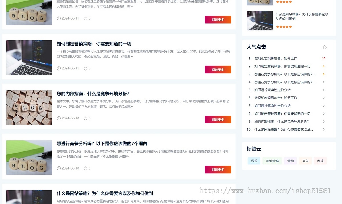This screenshot has height=204, width=342.
Task: Click date 2024-06-11 in 如何制定营销策略 card
Action: (x=70, y=68)
